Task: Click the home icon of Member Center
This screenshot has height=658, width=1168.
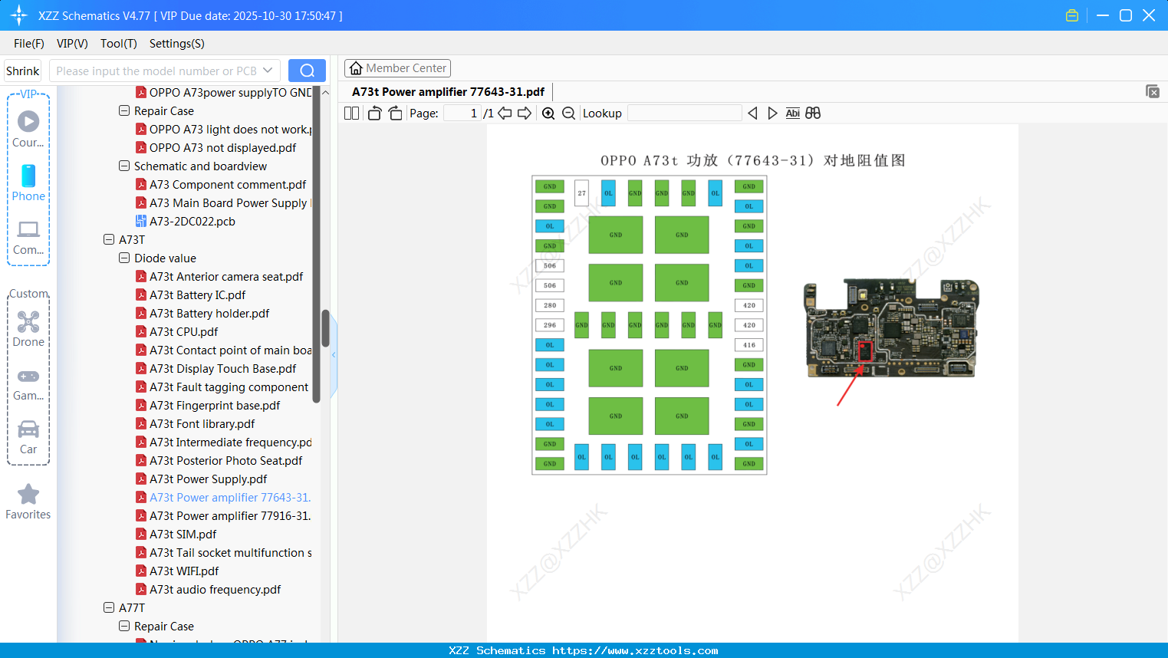Action: (356, 68)
